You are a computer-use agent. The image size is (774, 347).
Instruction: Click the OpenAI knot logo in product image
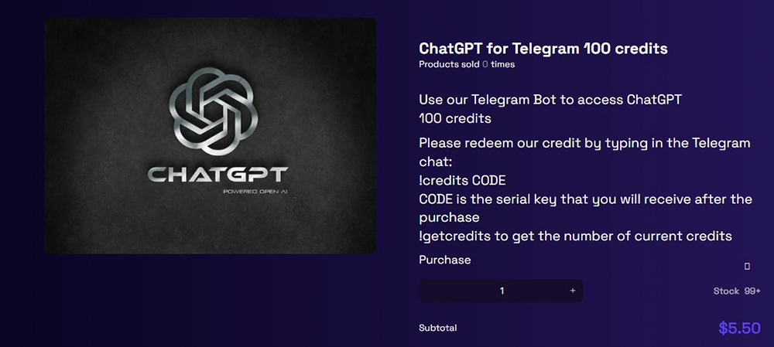(x=214, y=111)
